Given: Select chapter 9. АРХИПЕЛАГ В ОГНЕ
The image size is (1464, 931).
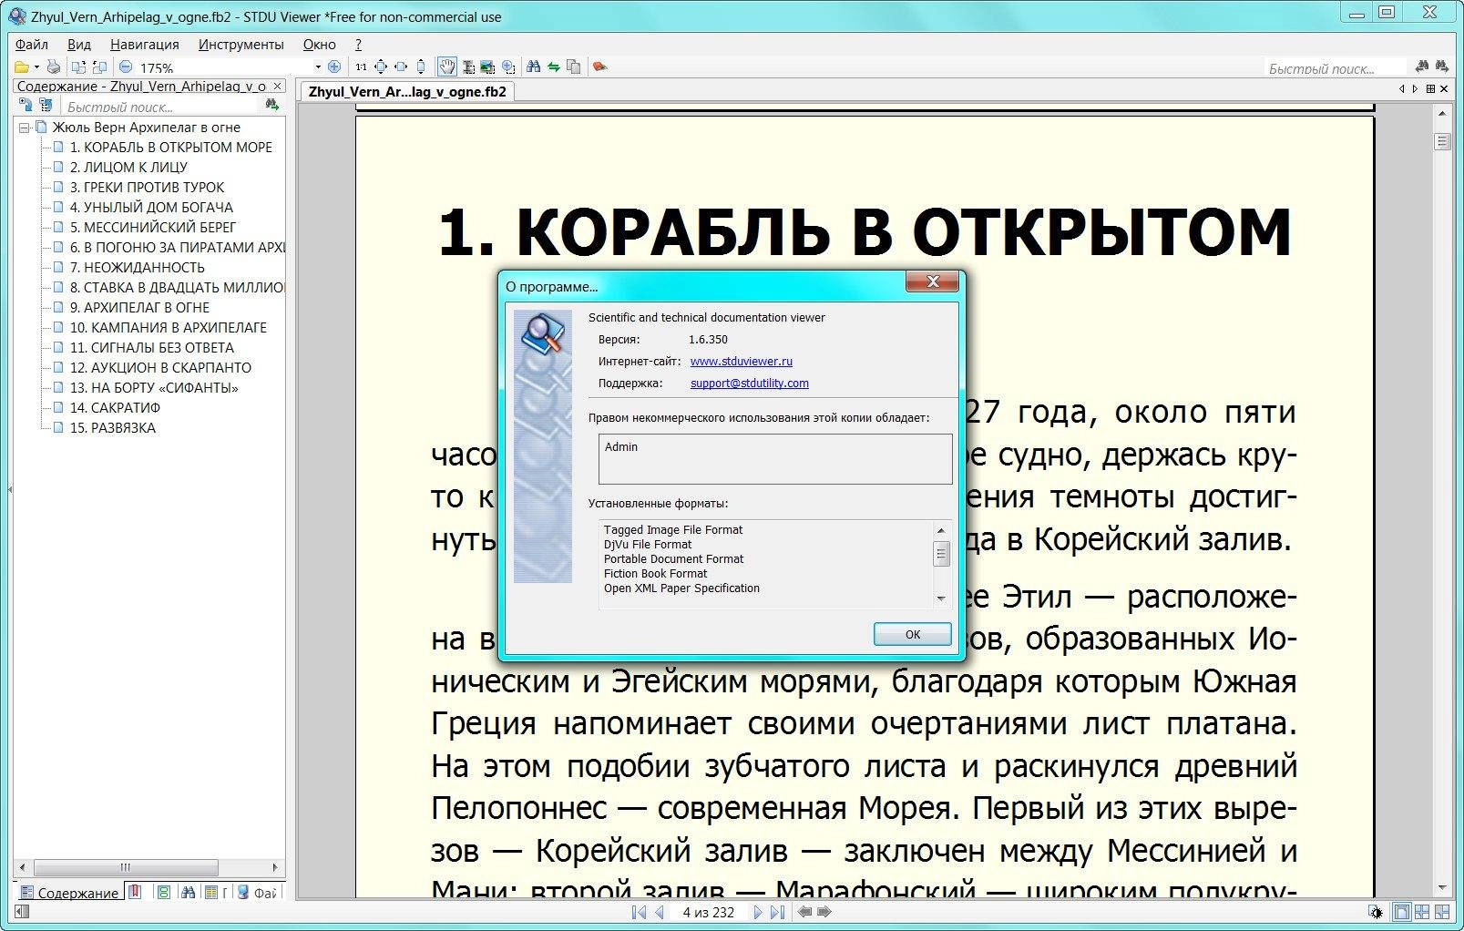Looking at the screenshot, I should 139,308.
